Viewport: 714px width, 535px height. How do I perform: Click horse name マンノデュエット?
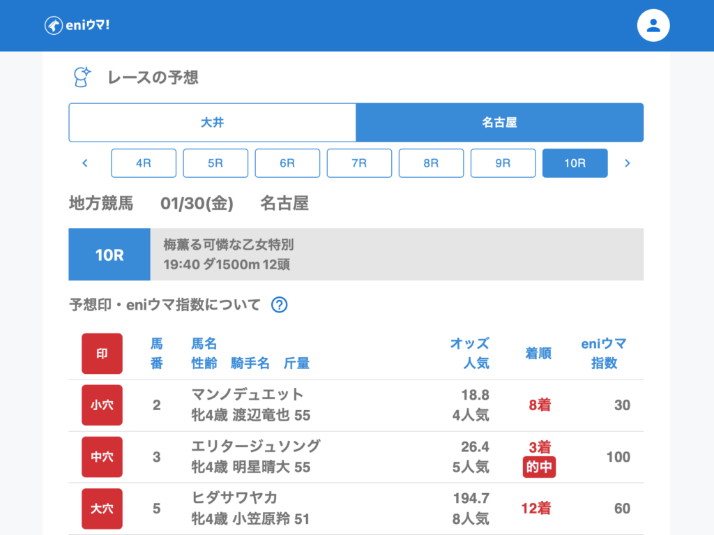tap(248, 395)
